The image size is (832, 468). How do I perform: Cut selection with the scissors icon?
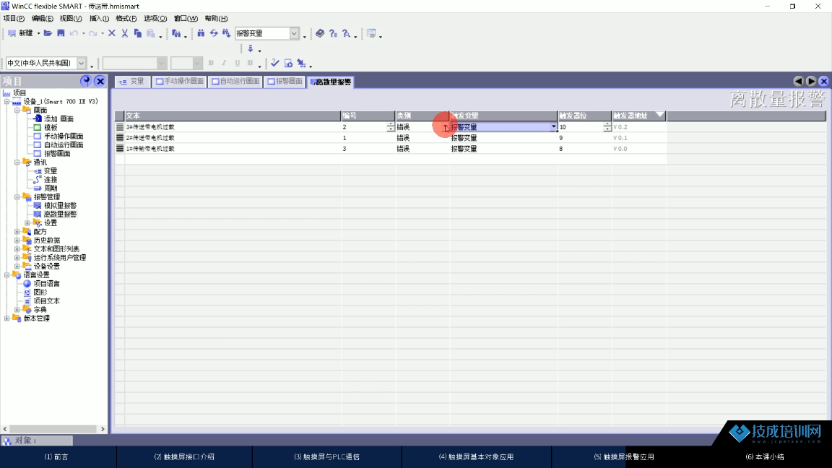tap(125, 33)
